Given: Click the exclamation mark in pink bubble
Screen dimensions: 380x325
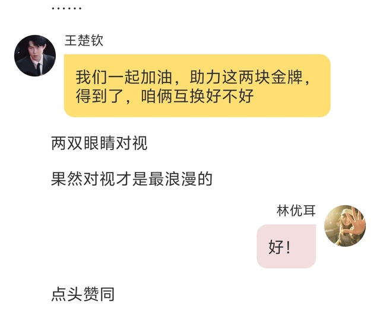Looking at the screenshot, I should coord(288,247).
